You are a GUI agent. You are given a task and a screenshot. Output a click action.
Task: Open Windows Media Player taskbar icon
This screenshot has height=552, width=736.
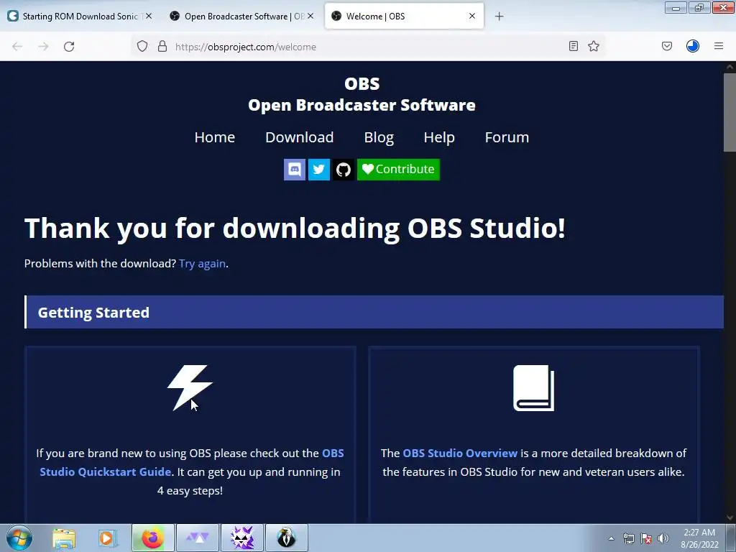(x=108, y=538)
